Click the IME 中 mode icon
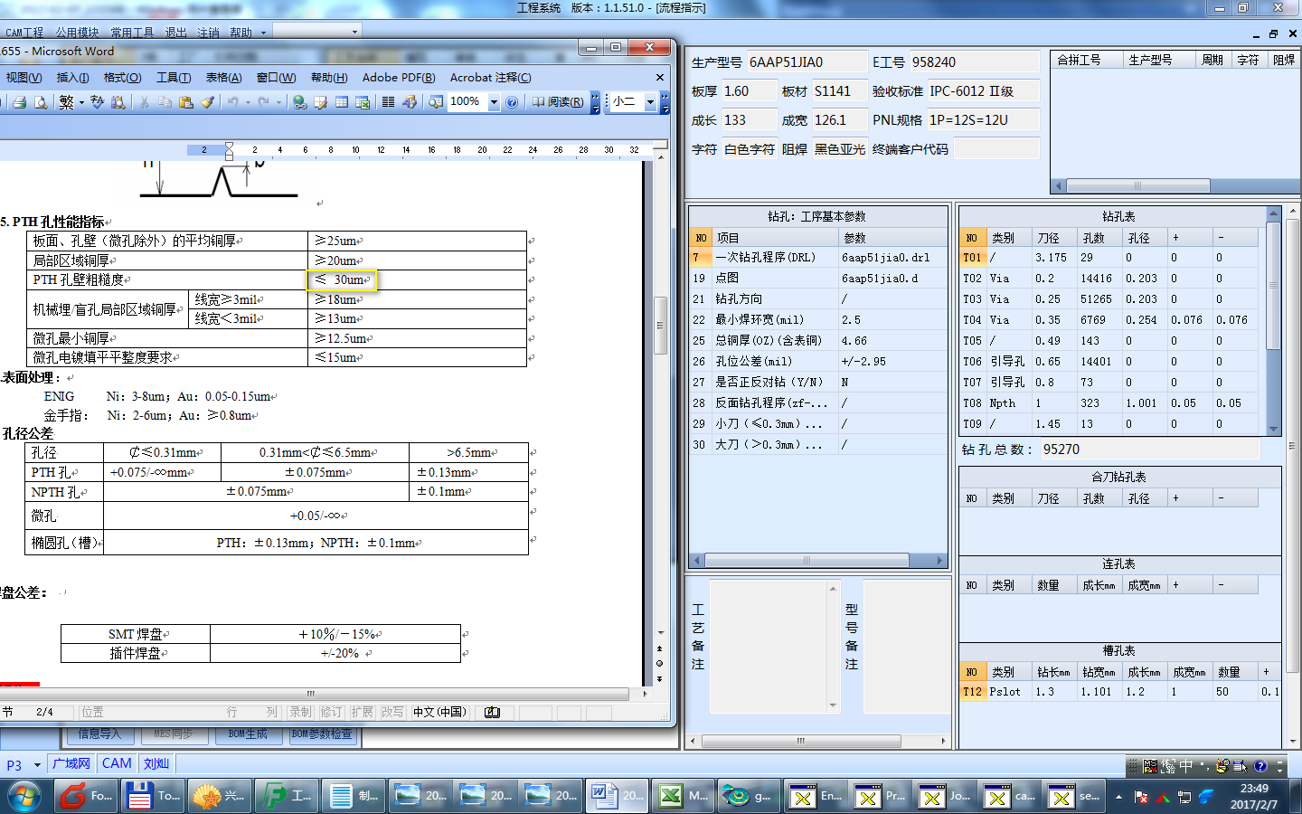Viewport: 1302px width, 814px height. 1185,766
